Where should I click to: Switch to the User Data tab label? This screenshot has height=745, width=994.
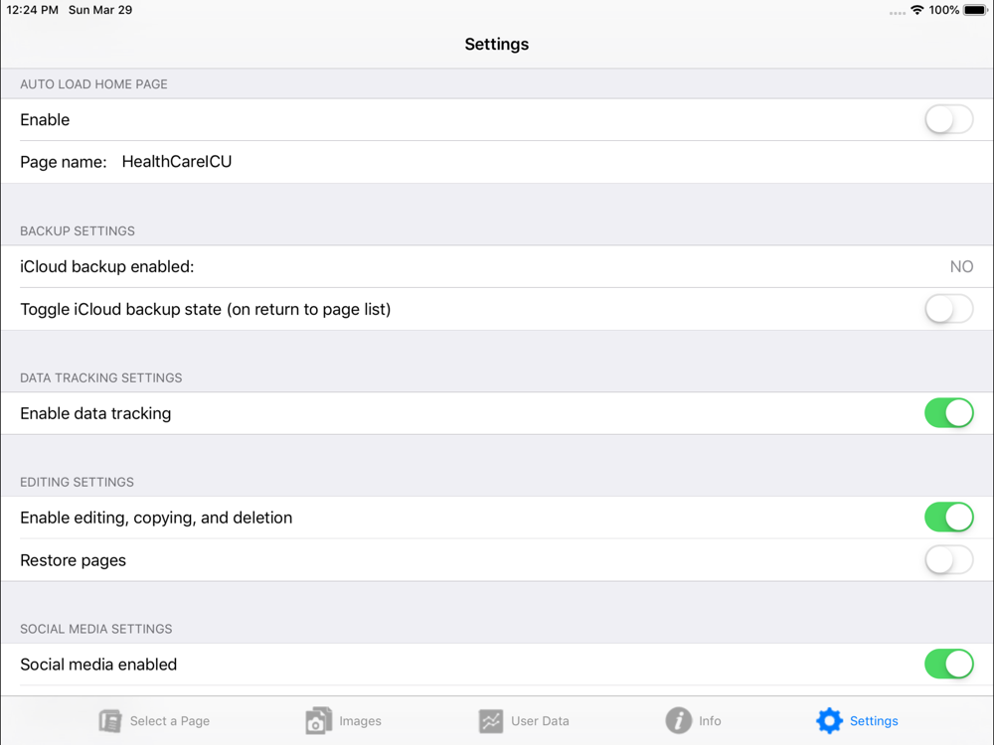[x=540, y=721]
